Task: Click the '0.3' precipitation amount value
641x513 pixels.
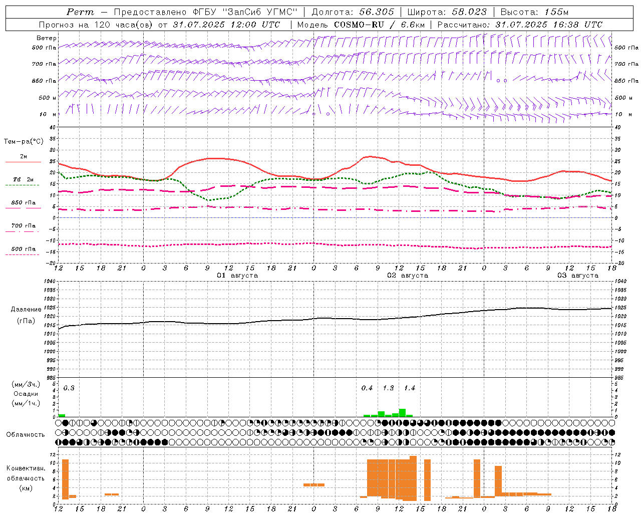Action: pos(69,388)
